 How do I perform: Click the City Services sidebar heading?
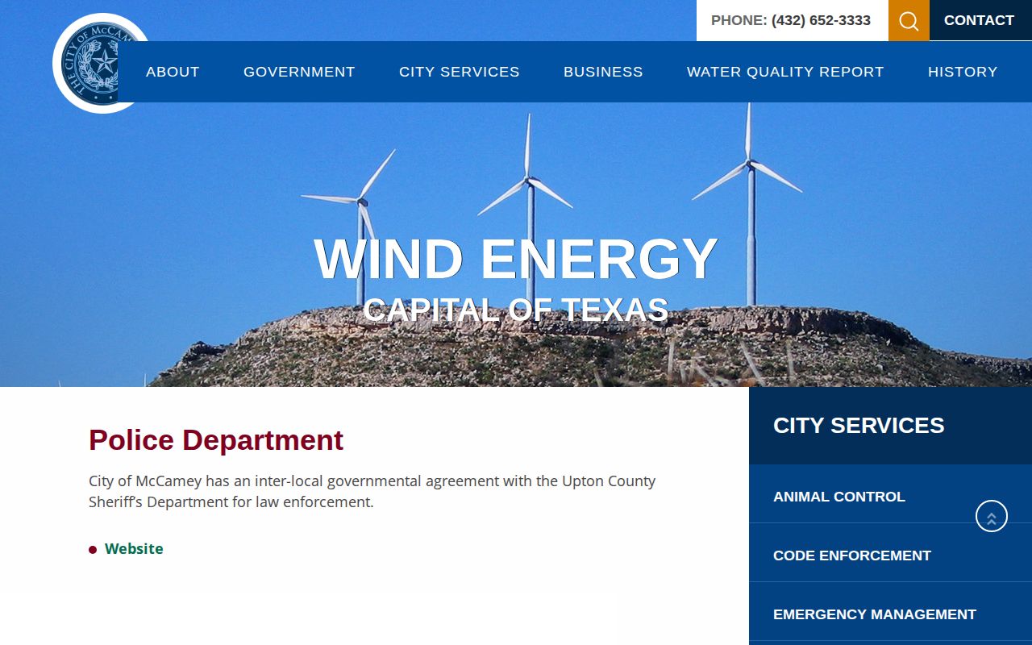point(859,426)
